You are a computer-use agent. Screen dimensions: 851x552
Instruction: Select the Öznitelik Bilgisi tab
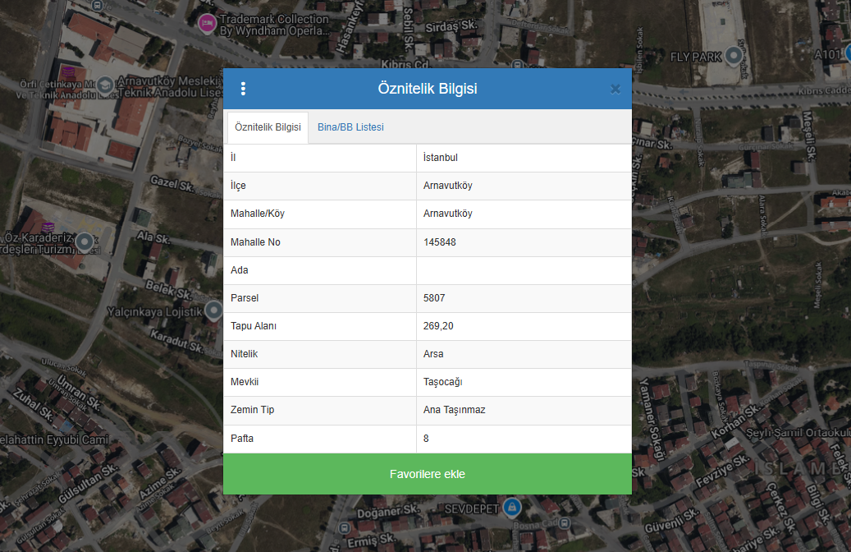coord(268,127)
